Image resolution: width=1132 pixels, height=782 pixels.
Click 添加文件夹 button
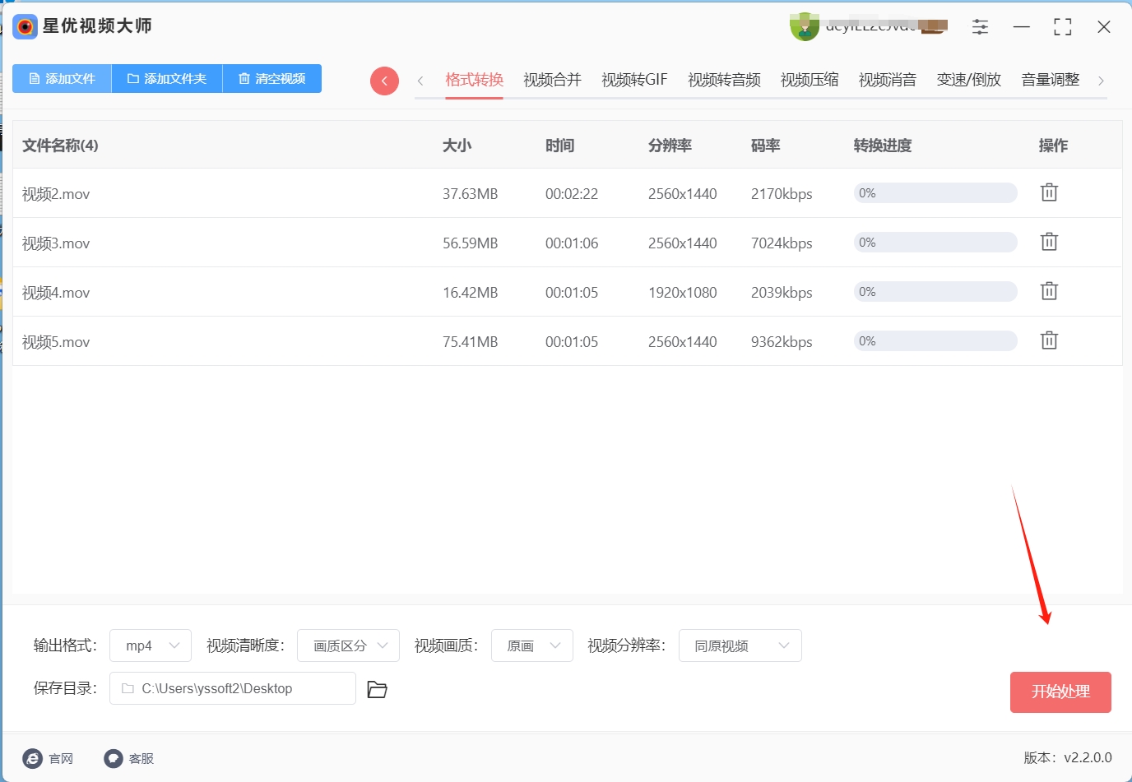pos(167,79)
